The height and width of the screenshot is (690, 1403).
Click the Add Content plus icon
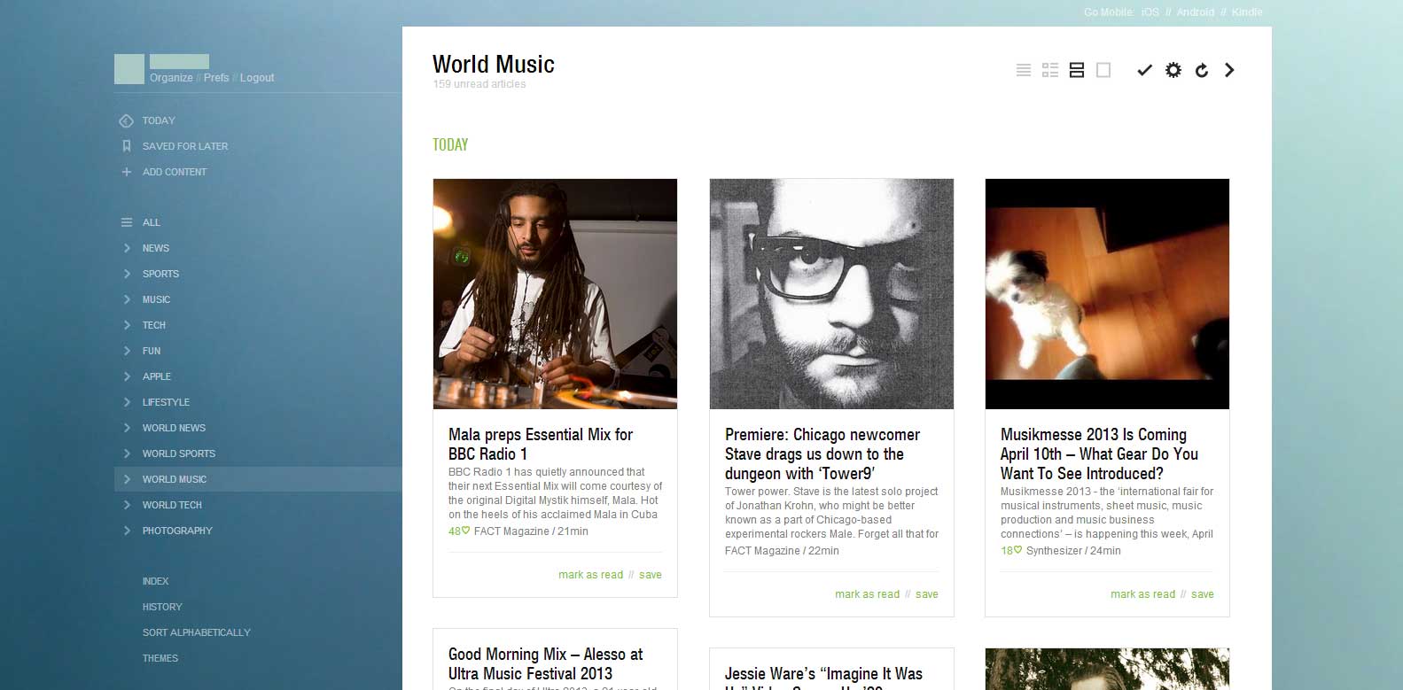click(x=127, y=172)
